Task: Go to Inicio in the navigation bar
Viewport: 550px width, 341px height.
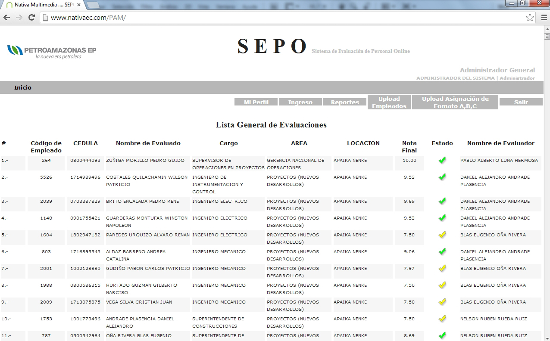Action: 23,87
